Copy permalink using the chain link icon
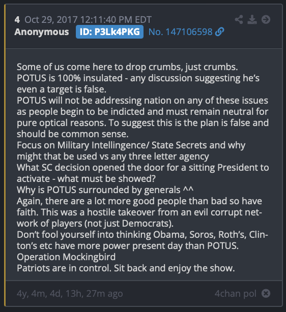 219,32
